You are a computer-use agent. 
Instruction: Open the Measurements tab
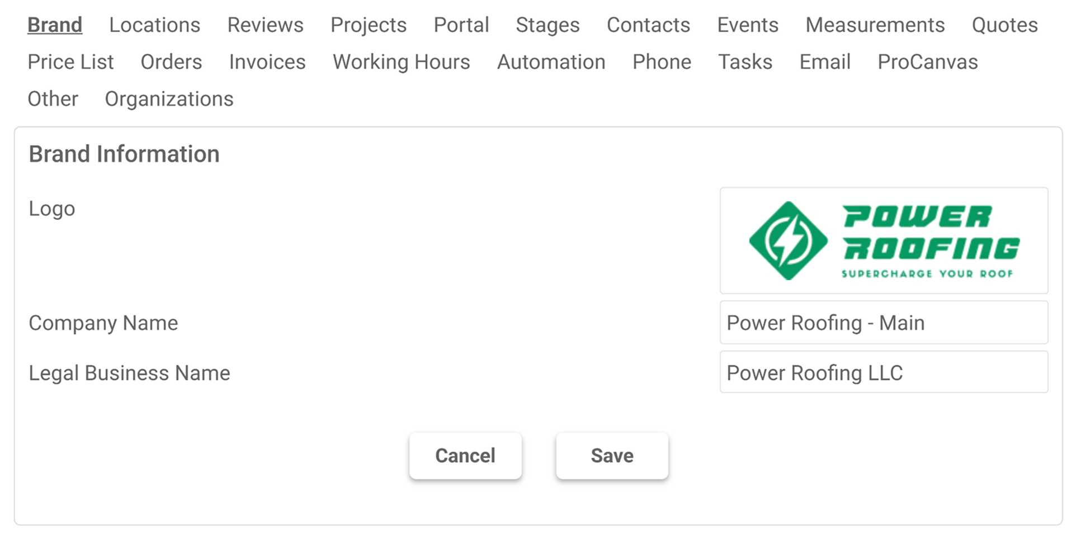(x=875, y=25)
